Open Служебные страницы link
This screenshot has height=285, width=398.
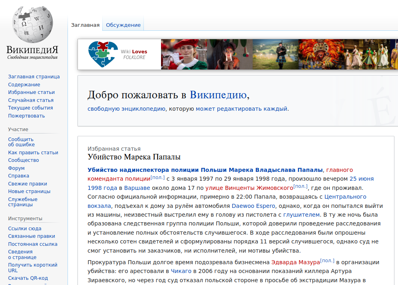point(23,202)
